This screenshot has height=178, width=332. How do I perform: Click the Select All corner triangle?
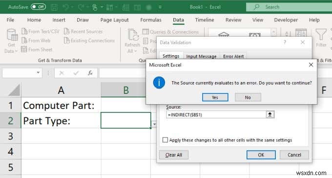(x=14, y=90)
